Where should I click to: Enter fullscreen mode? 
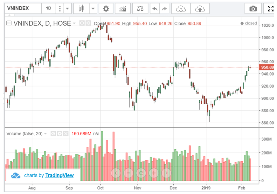pyautogui.click(x=270, y=9)
